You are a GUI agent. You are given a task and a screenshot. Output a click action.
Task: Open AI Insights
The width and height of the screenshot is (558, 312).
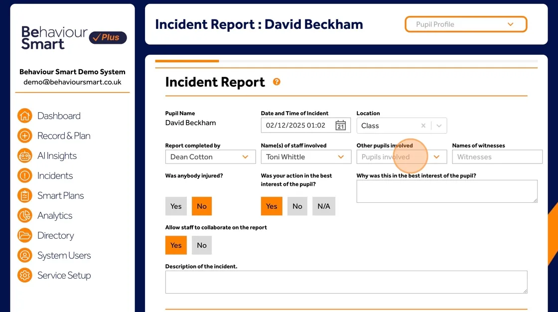57,156
